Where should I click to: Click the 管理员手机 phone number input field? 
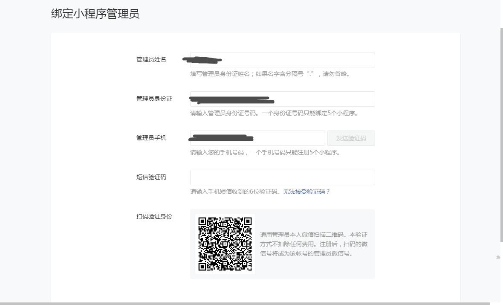[x=257, y=138]
